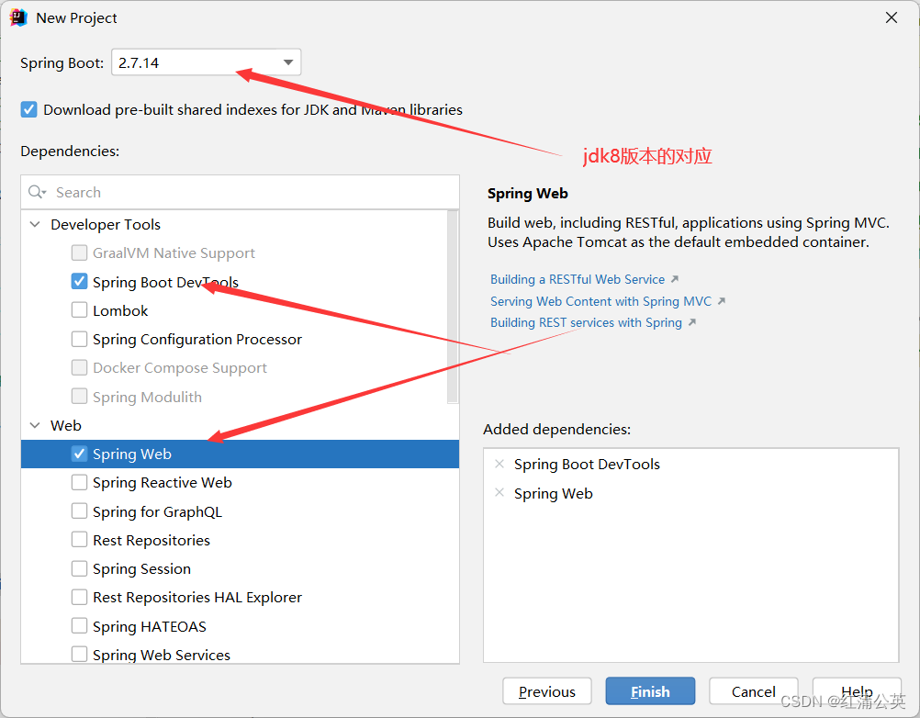Collapse the Developer Tools group

35,224
